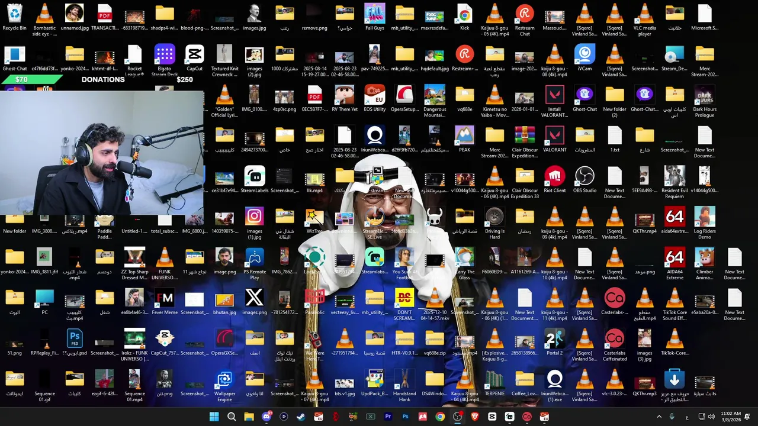Open the CapCut desktop shortcut
The image size is (758, 426).
coord(194,58)
